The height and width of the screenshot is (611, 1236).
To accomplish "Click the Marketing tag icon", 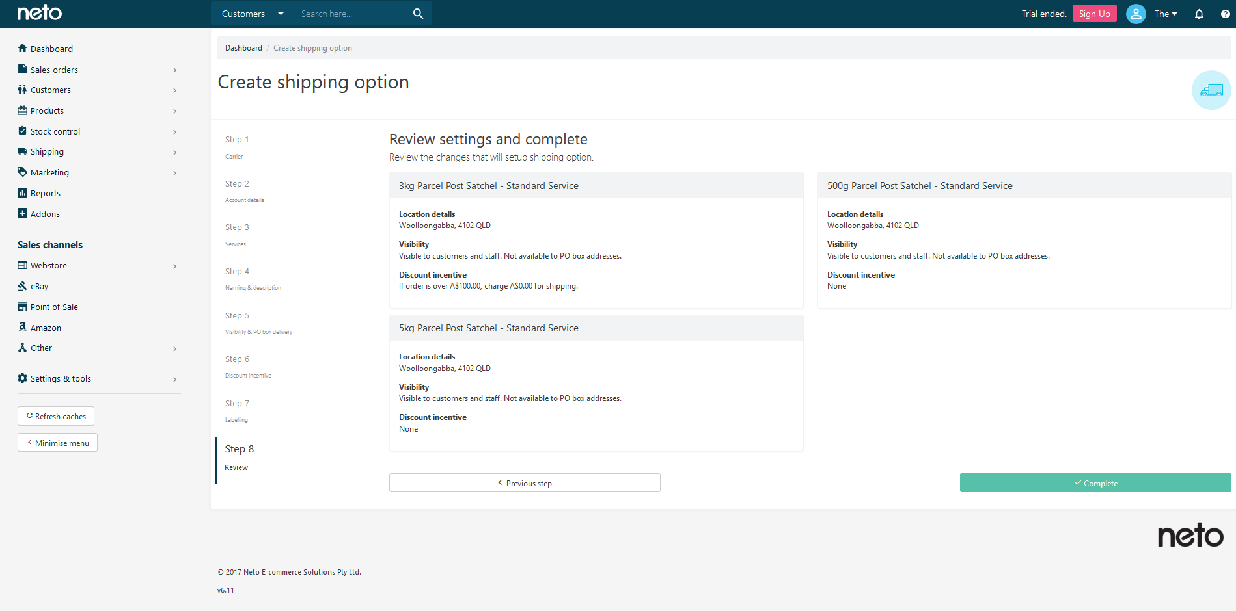I will [x=22, y=172].
